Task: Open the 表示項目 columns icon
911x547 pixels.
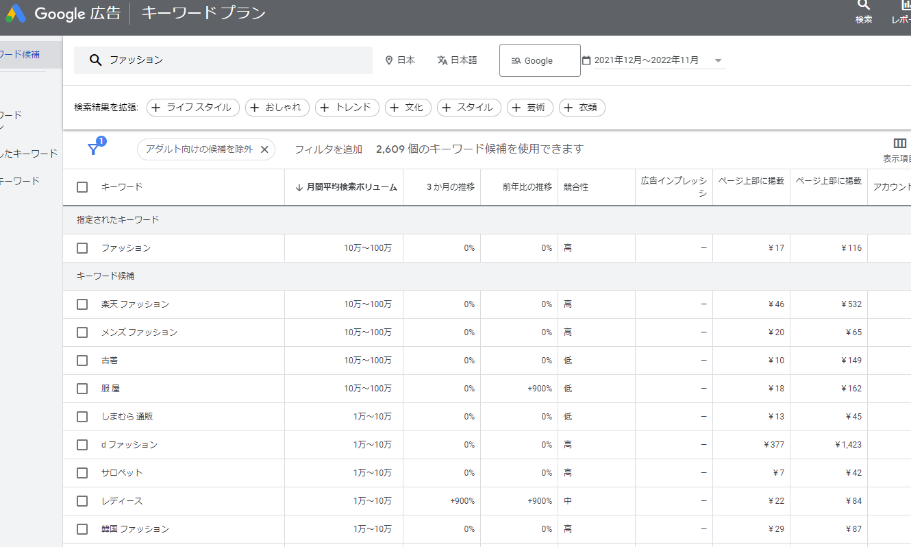Action: [x=900, y=143]
